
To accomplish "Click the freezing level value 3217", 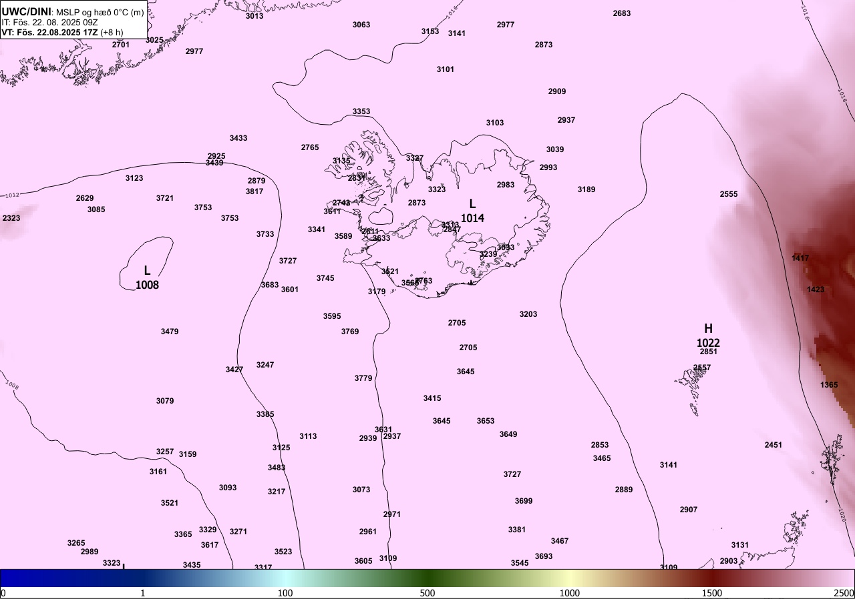I will click(x=277, y=492).
